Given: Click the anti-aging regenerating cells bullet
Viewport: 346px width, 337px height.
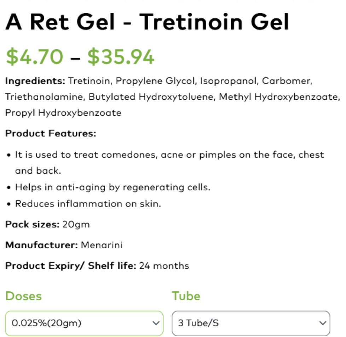Looking at the screenshot, I should point(113,187).
